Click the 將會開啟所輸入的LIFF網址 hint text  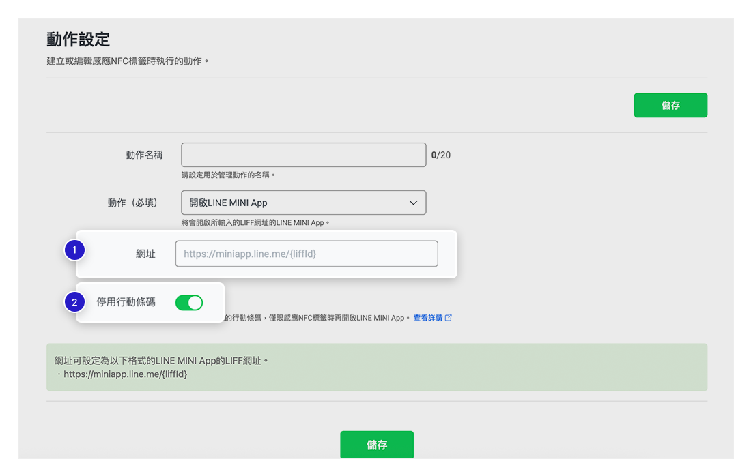coord(255,223)
